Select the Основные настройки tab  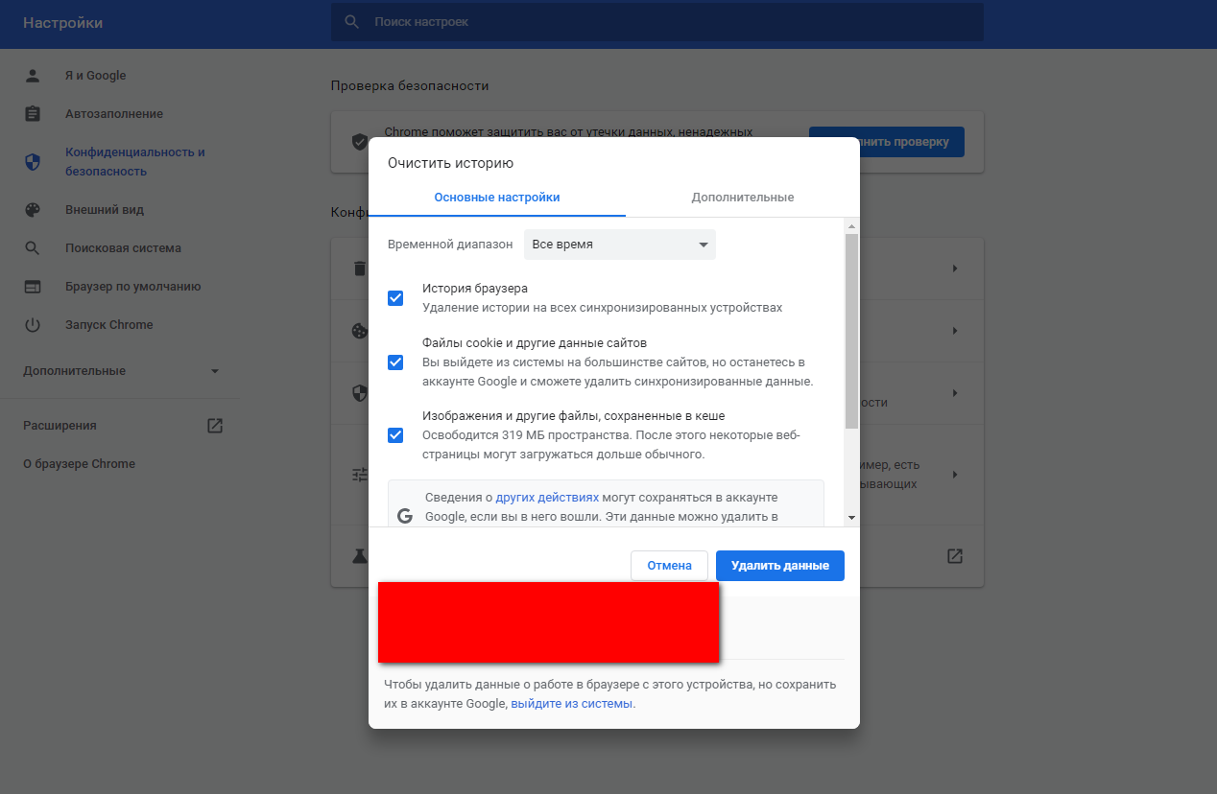(x=496, y=198)
